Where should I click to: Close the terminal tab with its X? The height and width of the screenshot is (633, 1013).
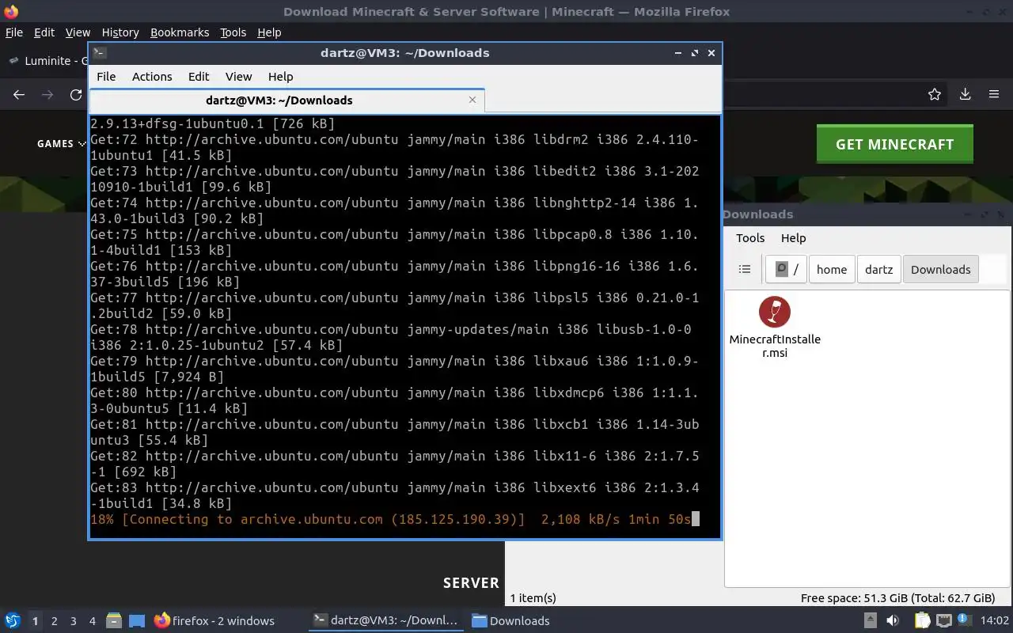point(472,100)
